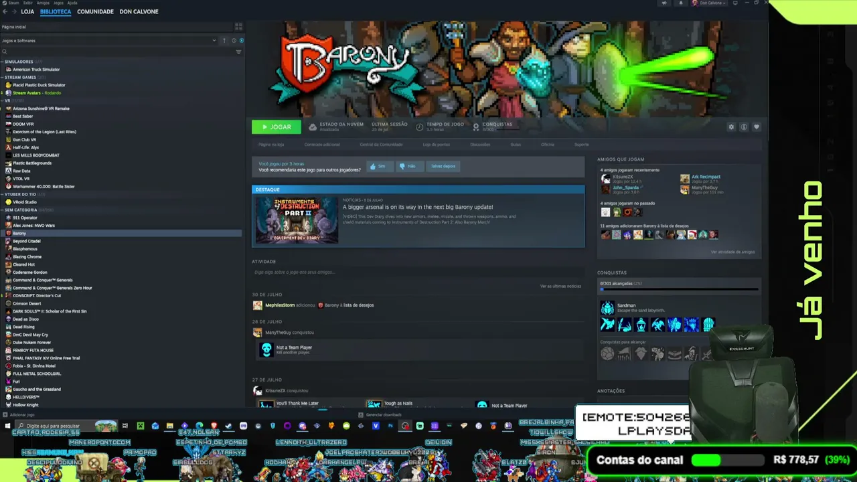Switch library to grid collections view

tap(238, 27)
